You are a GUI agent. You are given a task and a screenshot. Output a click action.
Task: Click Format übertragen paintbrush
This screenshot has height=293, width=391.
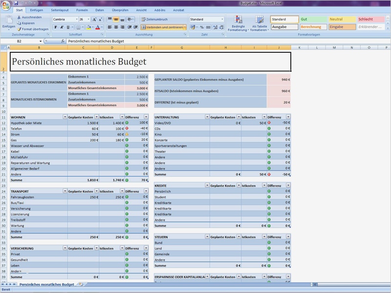coord(33,29)
